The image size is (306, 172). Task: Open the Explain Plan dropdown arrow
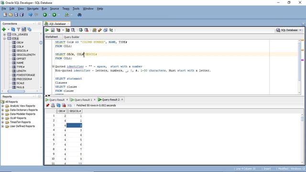click(x=63, y=30)
